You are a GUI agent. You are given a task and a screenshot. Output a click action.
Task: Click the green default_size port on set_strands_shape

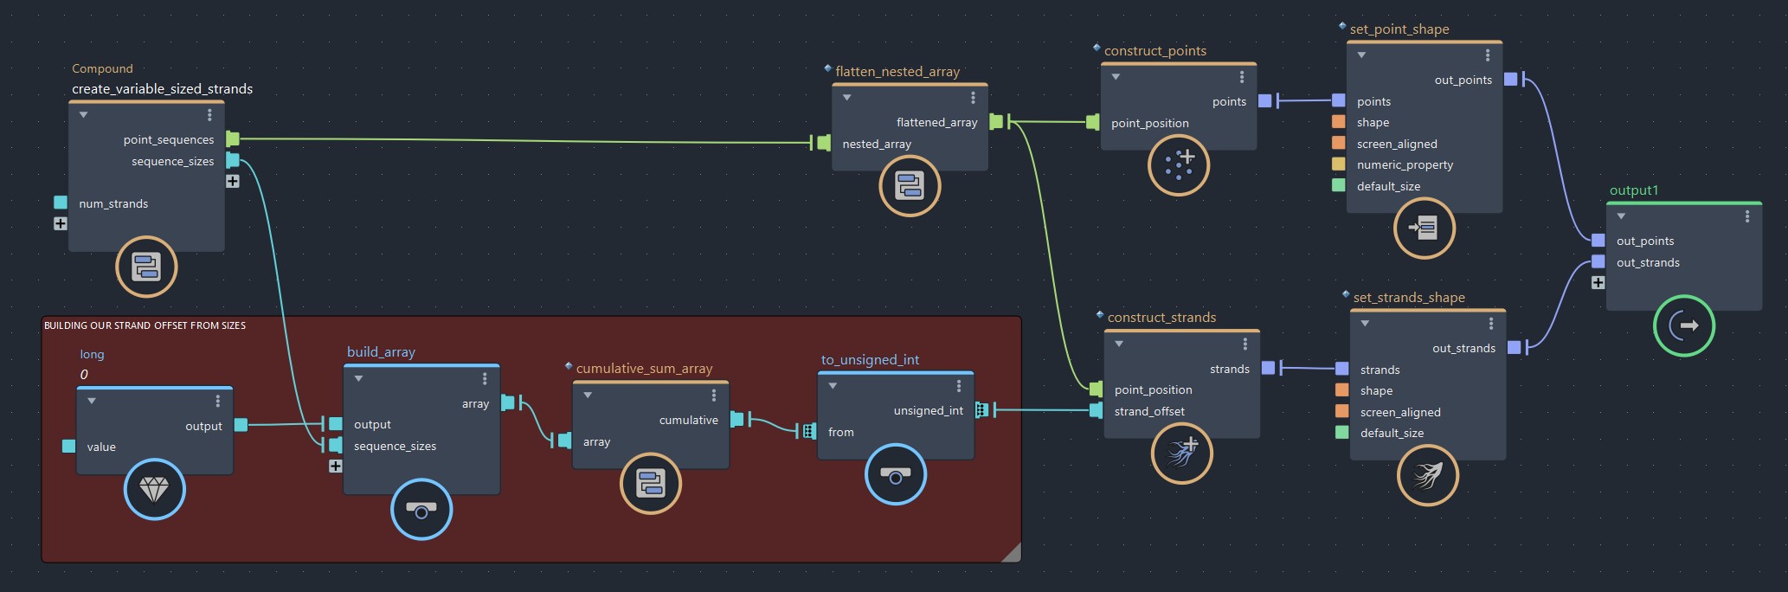point(1342,432)
